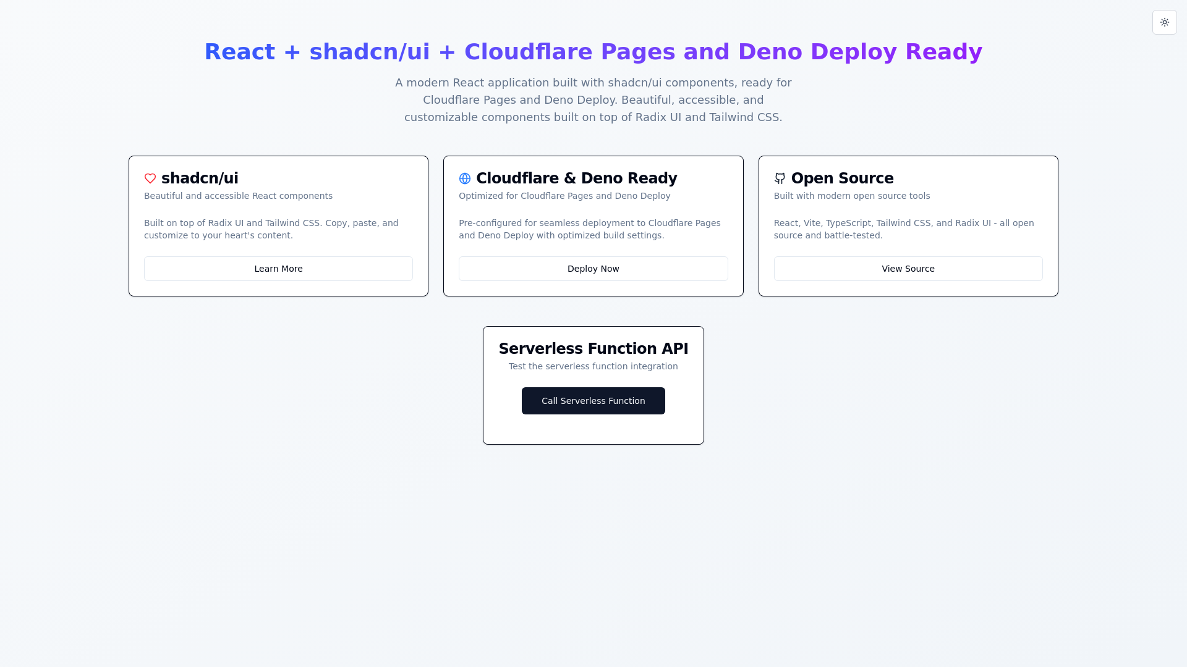The height and width of the screenshot is (667, 1187).
Task: Click the Serverless Function API heading
Action: [x=593, y=349]
